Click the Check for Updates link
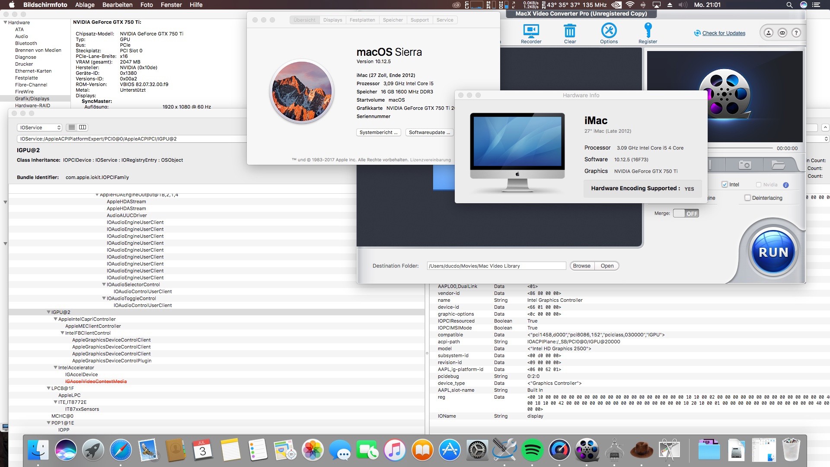This screenshot has height=467, width=830. 723,33
